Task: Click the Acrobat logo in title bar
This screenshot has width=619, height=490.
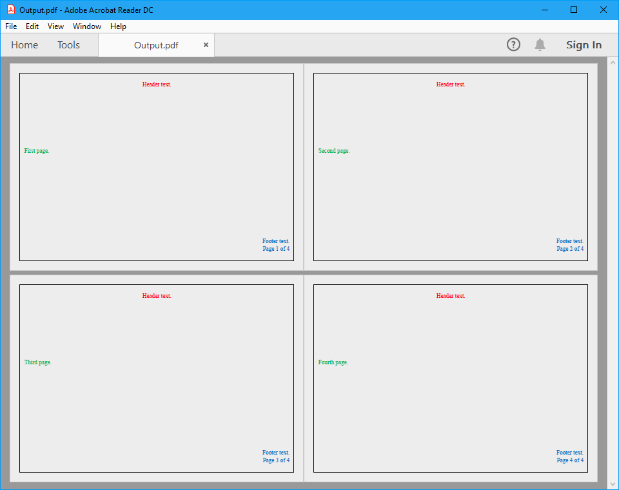Action: (x=11, y=10)
